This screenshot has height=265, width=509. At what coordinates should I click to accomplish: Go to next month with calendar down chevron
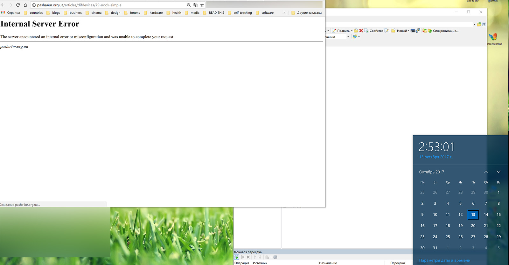[x=499, y=172]
